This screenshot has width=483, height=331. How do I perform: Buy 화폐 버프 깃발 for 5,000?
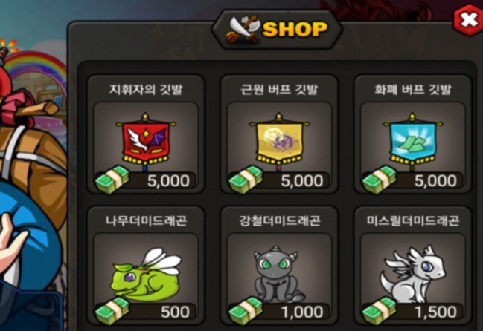pos(413,180)
